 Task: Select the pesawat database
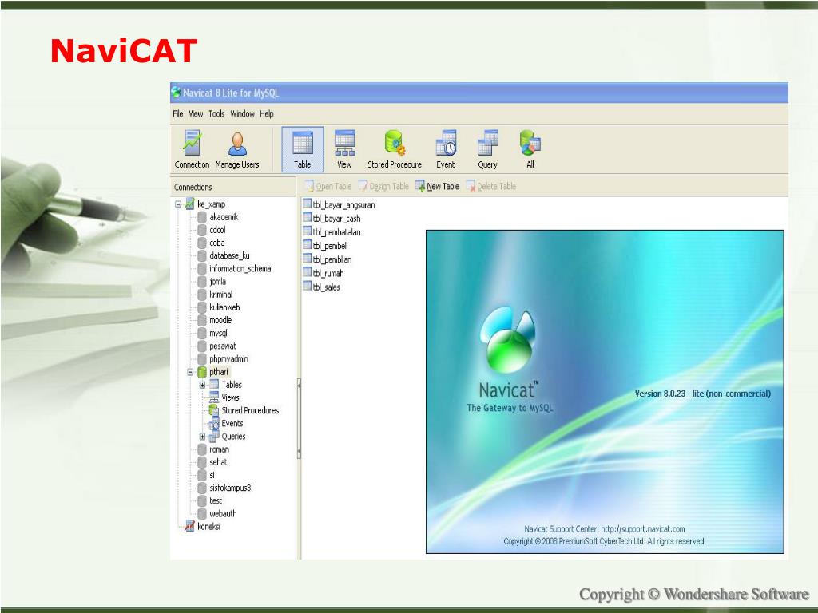click(x=223, y=346)
